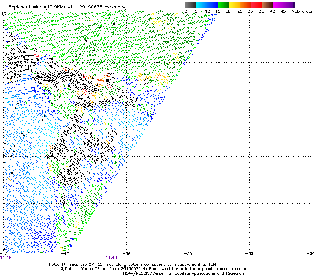Viewport: 314px width, 276px height.
Task: Click the '>50 knots' legend label
Action: [x=302, y=11]
